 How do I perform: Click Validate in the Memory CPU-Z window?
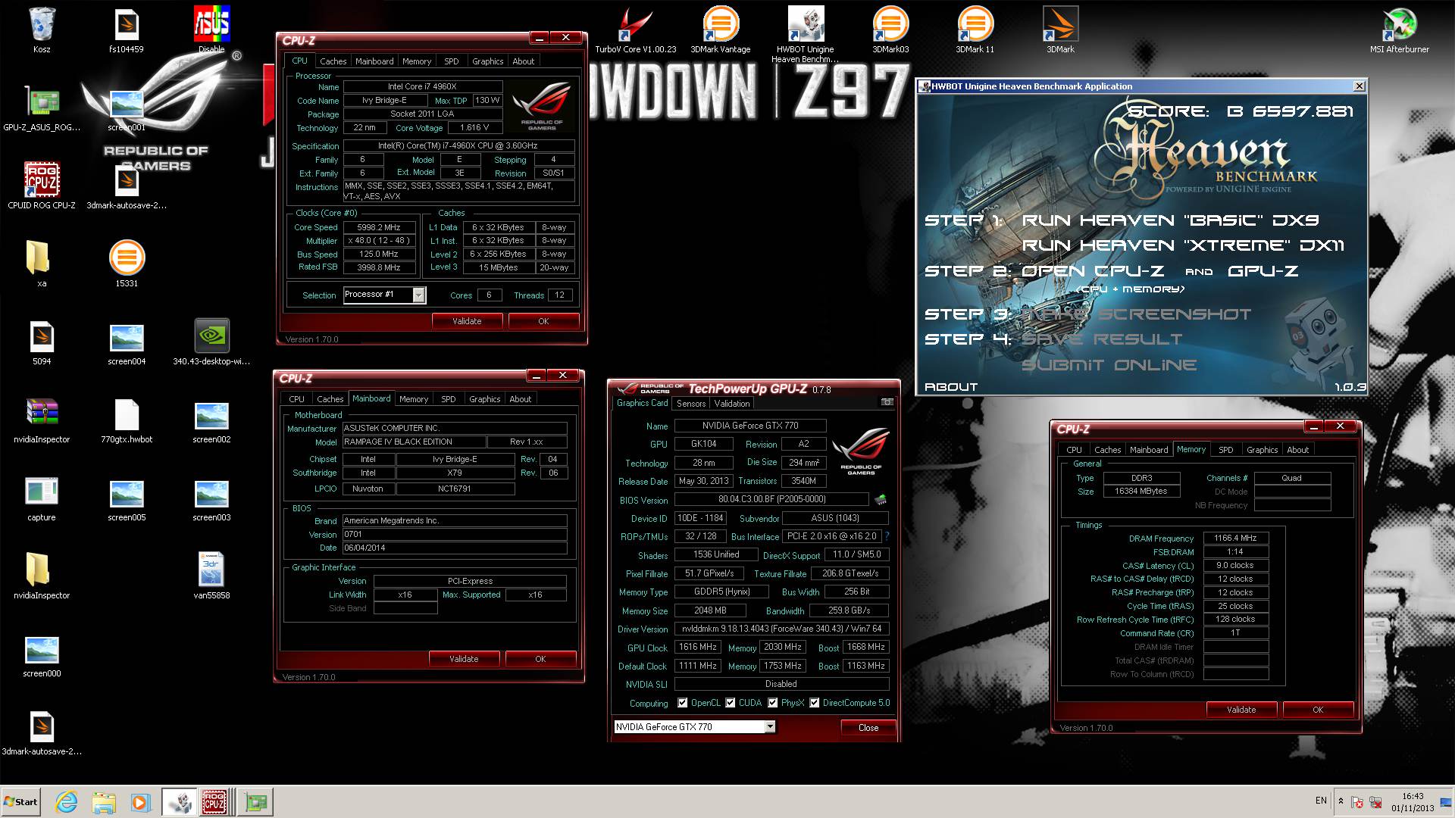click(1241, 710)
